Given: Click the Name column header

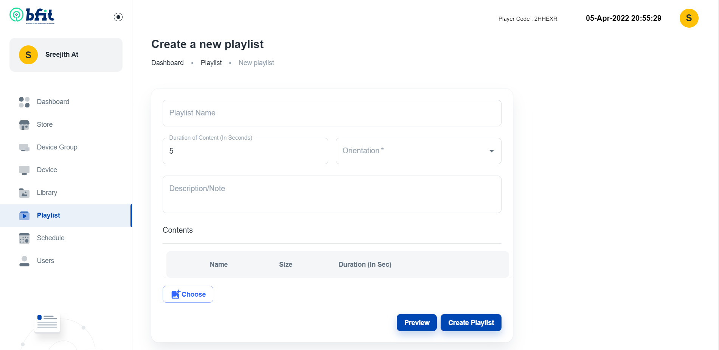Looking at the screenshot, I should pos(219,264).
